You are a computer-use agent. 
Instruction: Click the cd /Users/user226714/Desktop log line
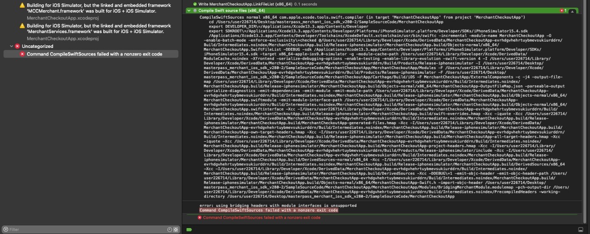click(x=326, y=22)
